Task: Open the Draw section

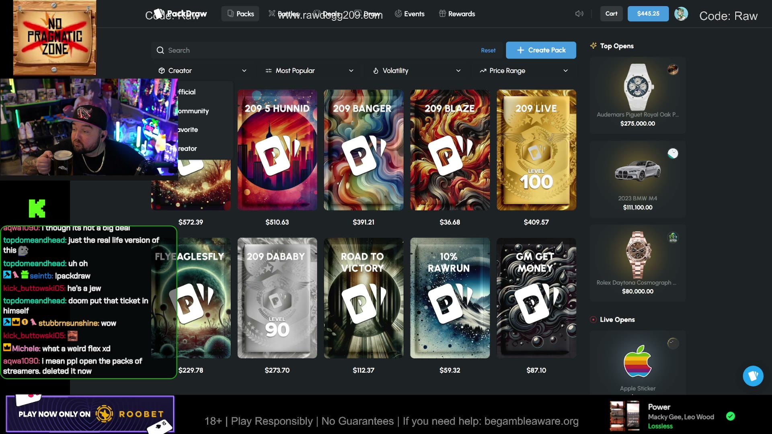Action: pos(368,14)
